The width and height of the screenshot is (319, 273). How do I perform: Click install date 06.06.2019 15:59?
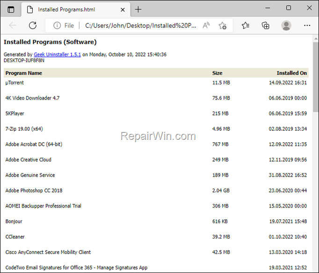point(288,114)
